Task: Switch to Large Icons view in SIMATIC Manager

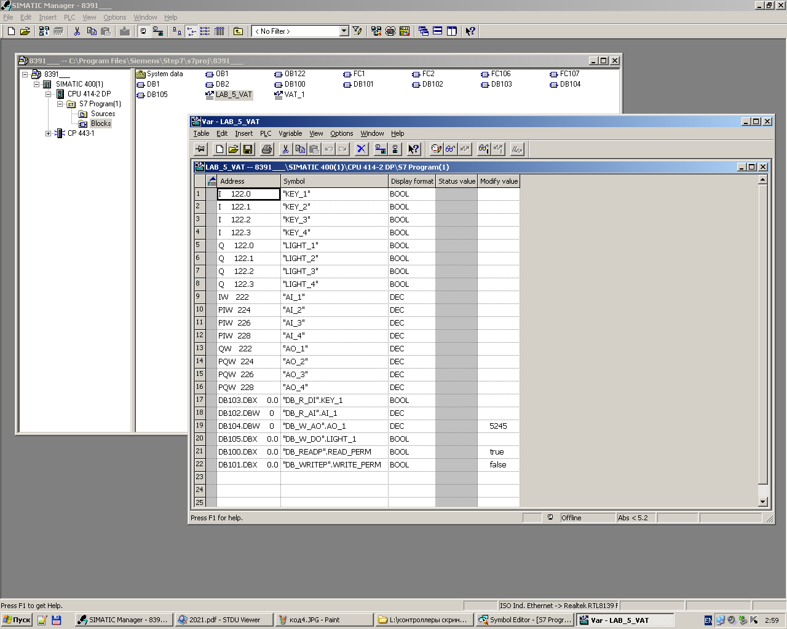Action: point(177,31)
